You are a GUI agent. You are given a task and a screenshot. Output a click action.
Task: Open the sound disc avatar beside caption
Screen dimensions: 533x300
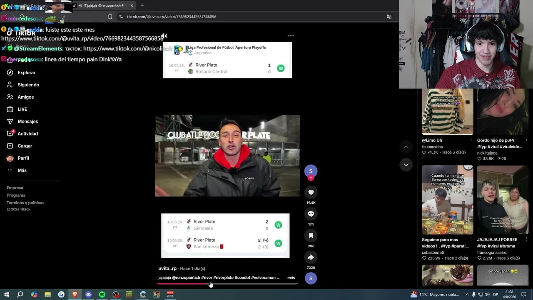click(x=311, y=278)
